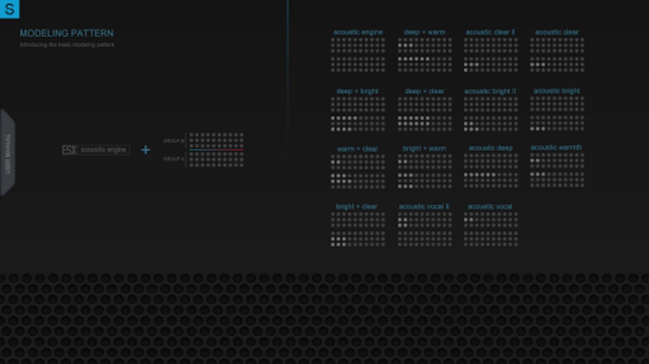This screenshot has height=364, width=649.
Task: Select the acoustic engine pattern in the pattern grid
Action: click(x=358, y=51)
